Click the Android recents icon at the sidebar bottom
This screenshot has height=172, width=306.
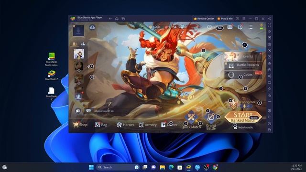tap(269, 130)
